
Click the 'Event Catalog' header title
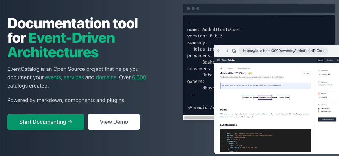[x=228, y=60]
